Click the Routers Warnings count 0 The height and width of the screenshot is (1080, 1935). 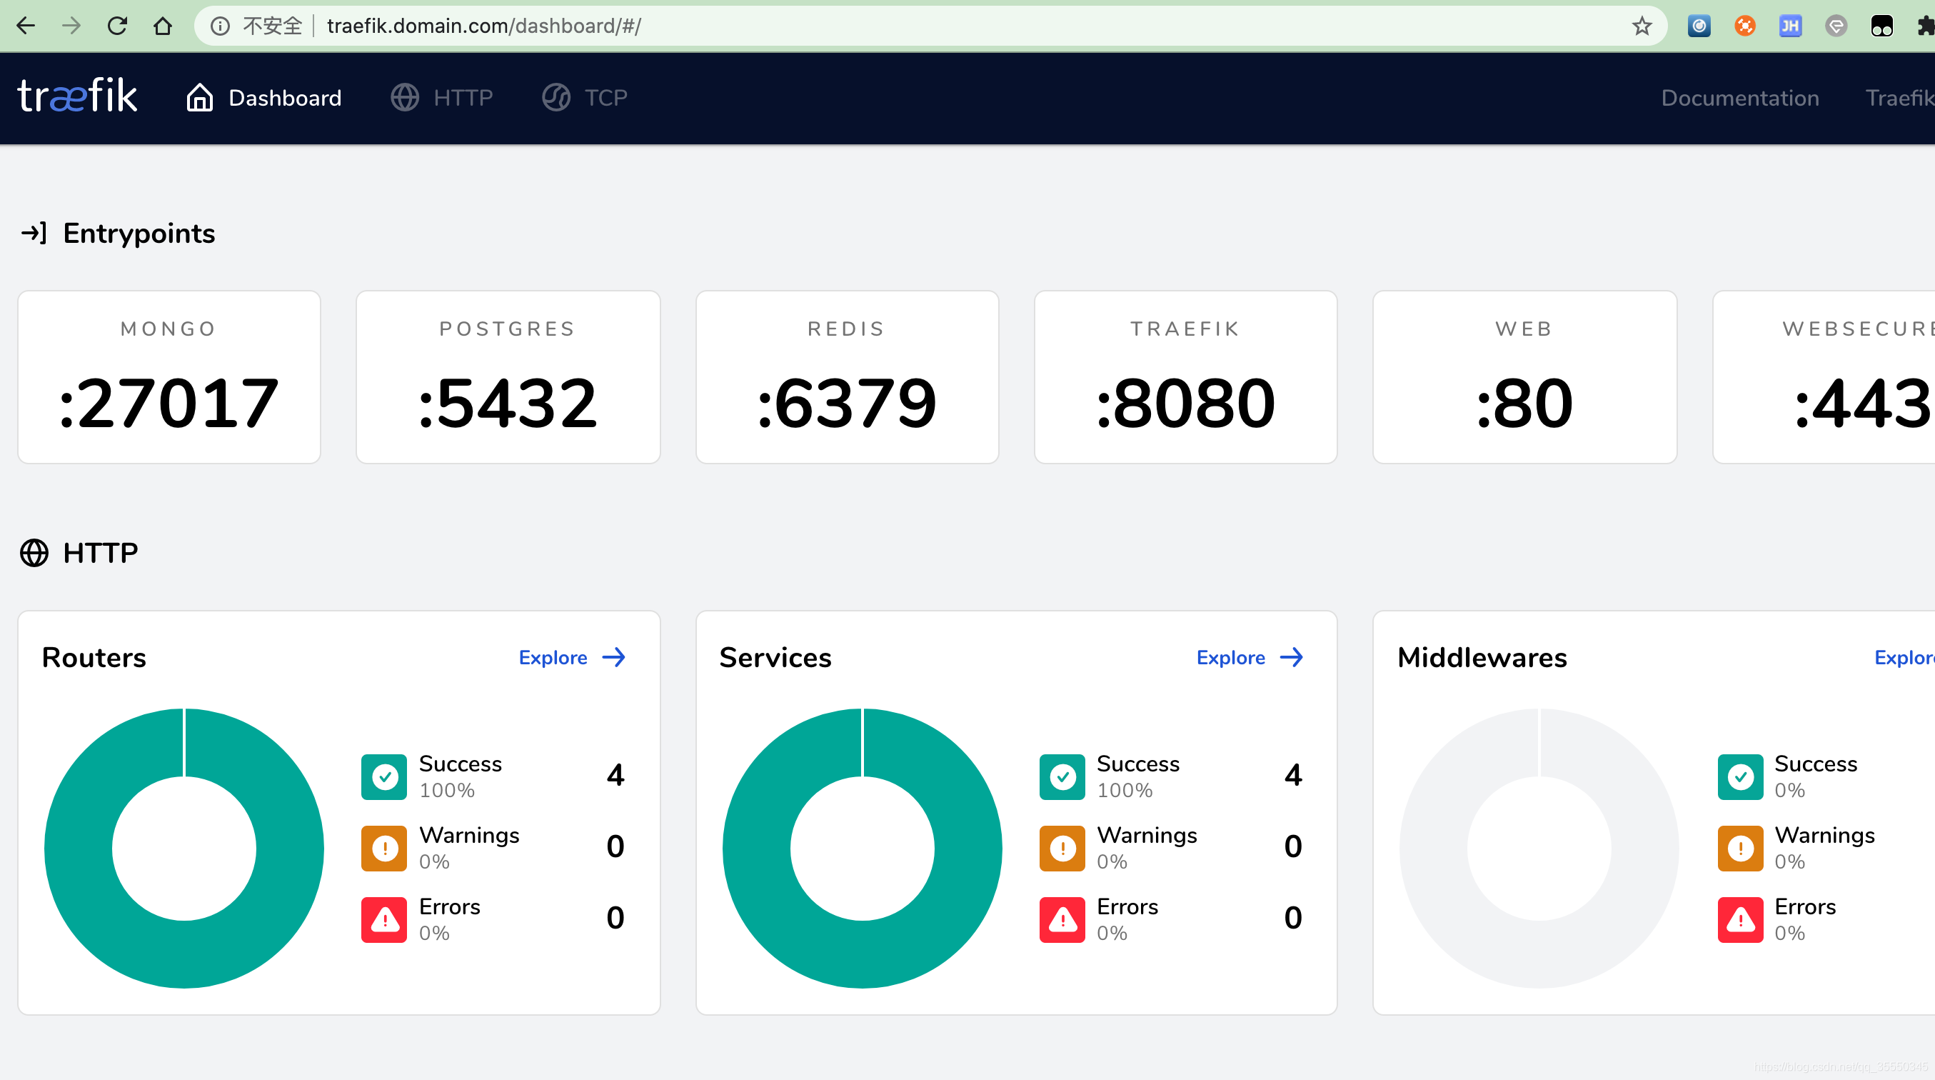[615, 846]
